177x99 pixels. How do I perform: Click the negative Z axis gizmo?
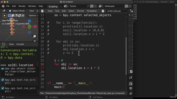click(30, 32)
